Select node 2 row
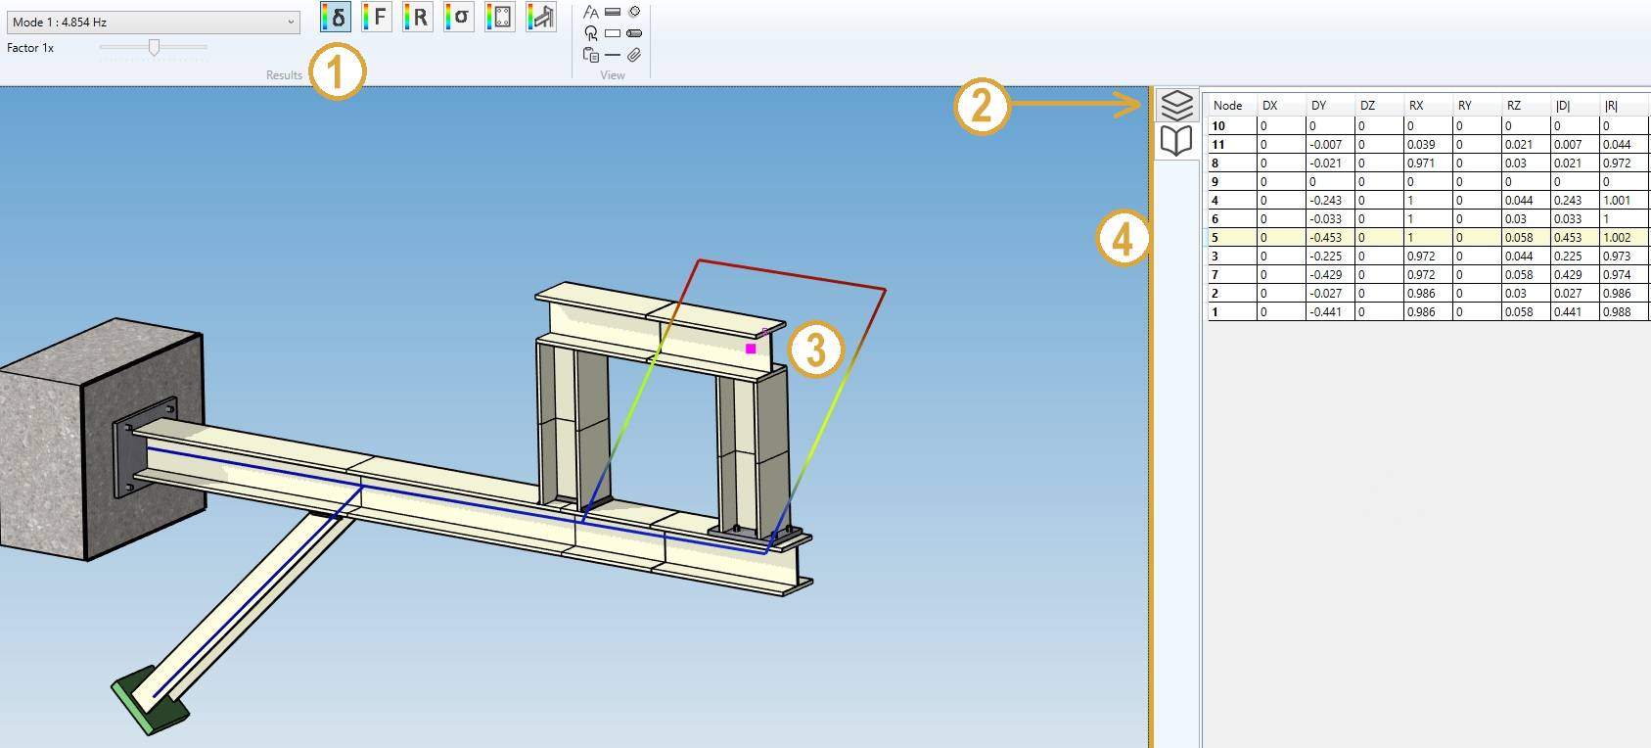 tap(1429, 293)
